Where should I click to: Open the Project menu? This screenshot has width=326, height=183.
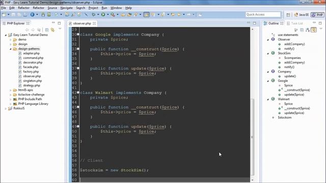(93, 8)
